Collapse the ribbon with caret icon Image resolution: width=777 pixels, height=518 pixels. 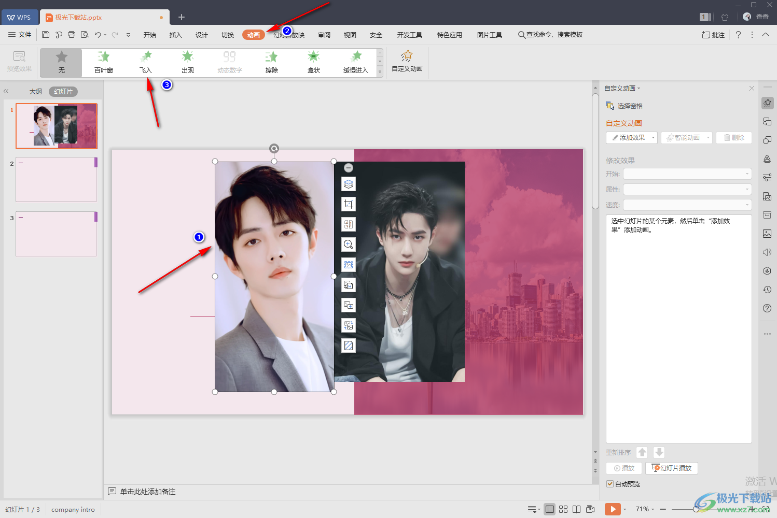766,35
